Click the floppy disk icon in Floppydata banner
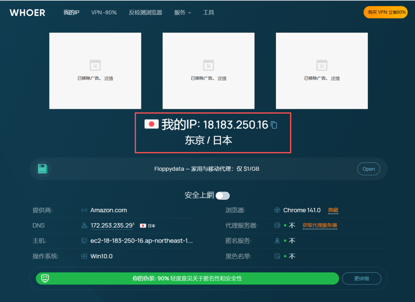This screenshot has height=302, width=415. pos(42,169)
